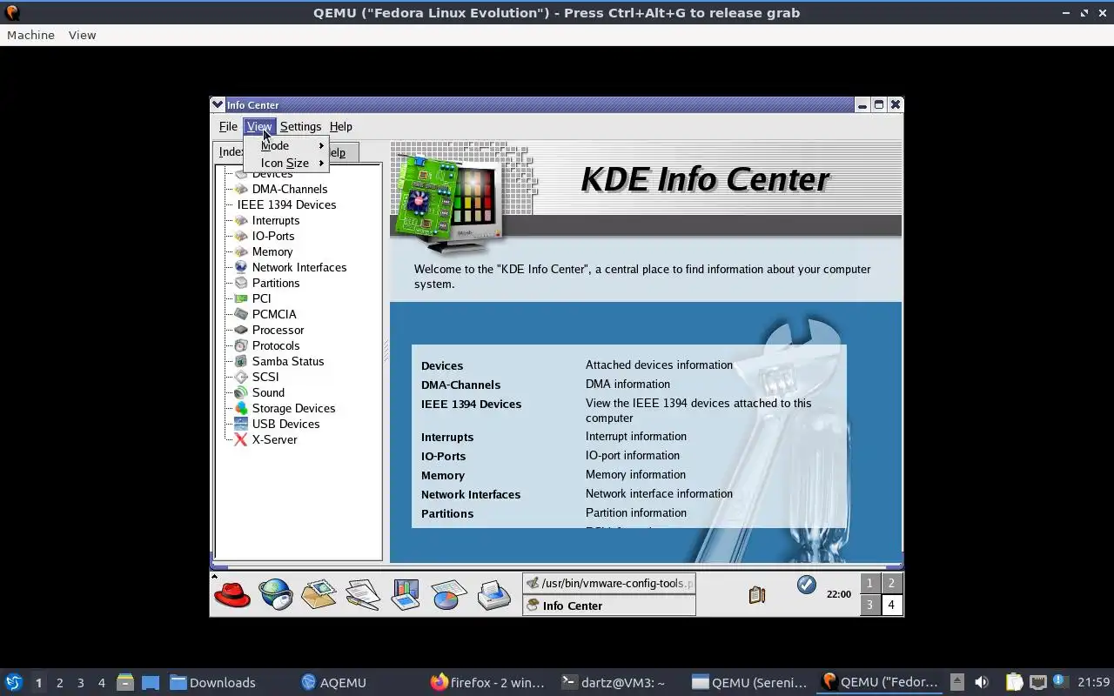Select Partitions in the sidebar
Image resolution: width=1114 pixels, height=696 pixels.
click(276, 283)
